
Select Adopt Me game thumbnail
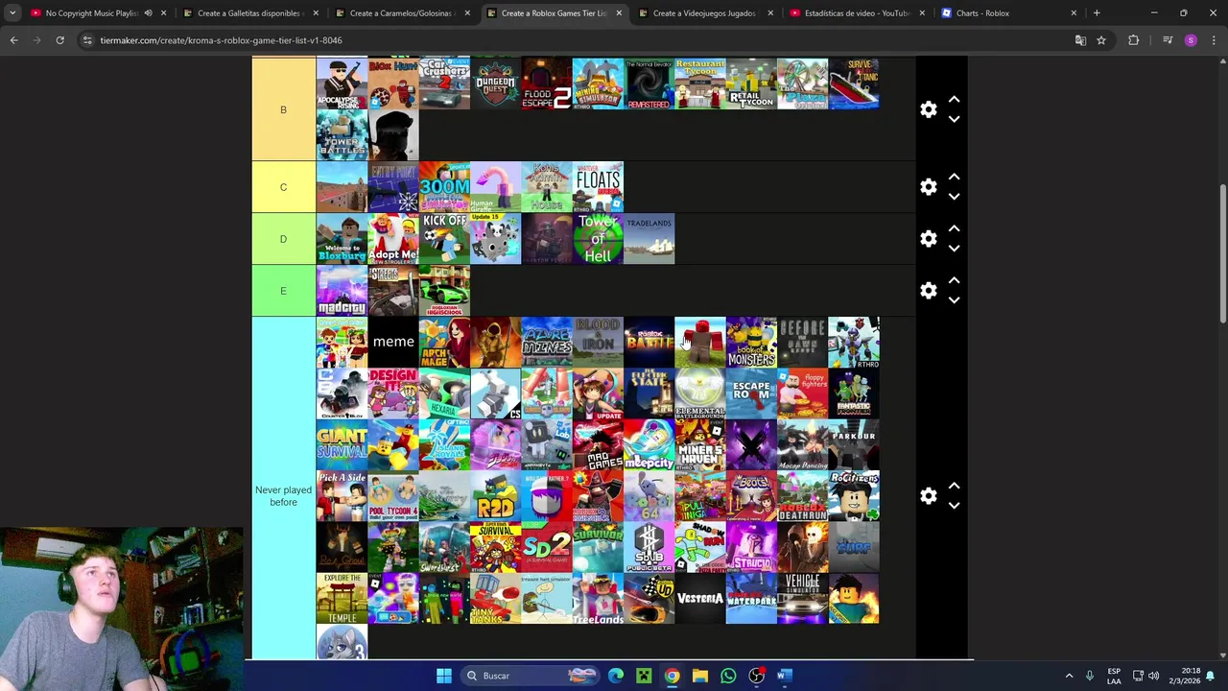coord(393,239)
